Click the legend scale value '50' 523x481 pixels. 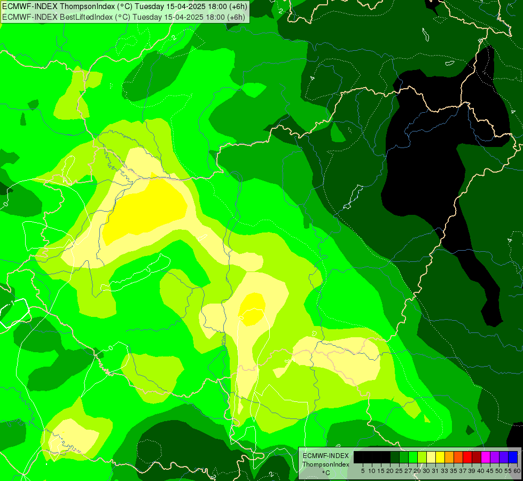[x=498, y=471]
